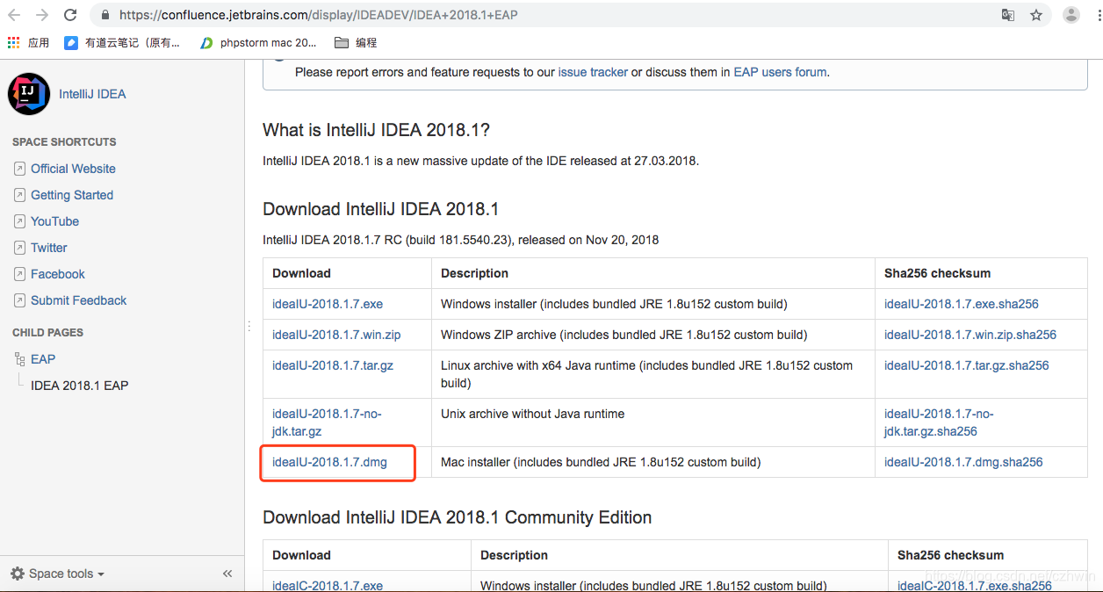Open Getting Started shortcut
Viewport: 1103px width, 592px height.
coord(72,195)
